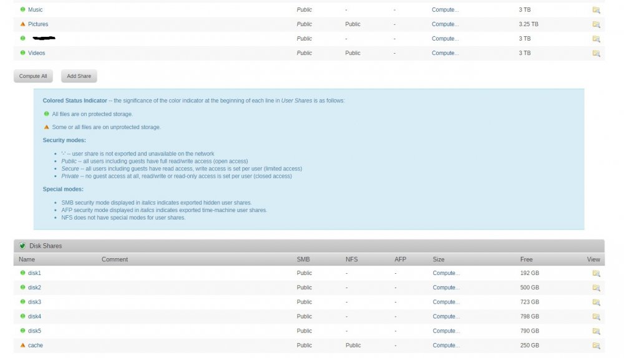Open the disk4 disk share settings
Screen dimensions: 624x358
pyautogui.click(x=34, y=316)
